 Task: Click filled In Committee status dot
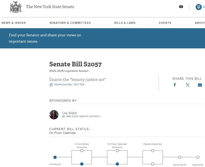[x=82, y=164]
